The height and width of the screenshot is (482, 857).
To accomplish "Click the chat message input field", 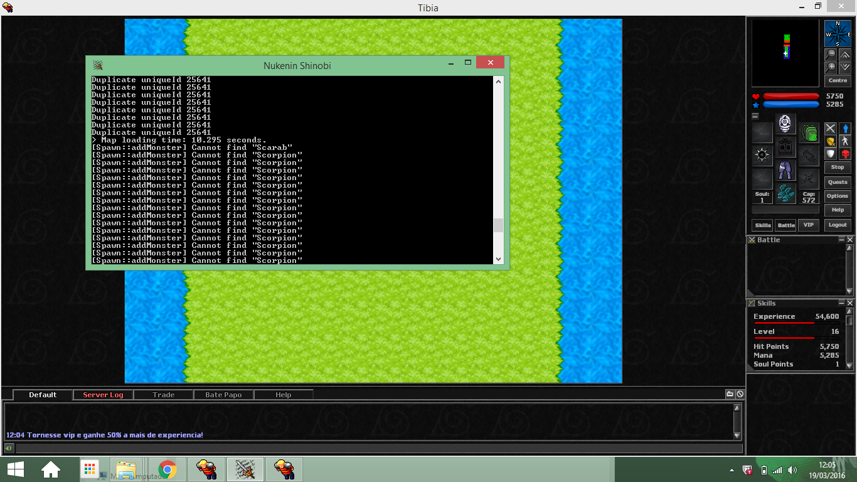I will click(x=379, y=448).
